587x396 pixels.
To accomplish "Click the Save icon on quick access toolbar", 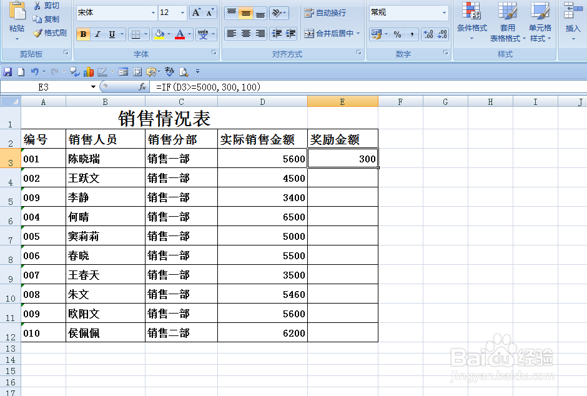I will 7,71.
